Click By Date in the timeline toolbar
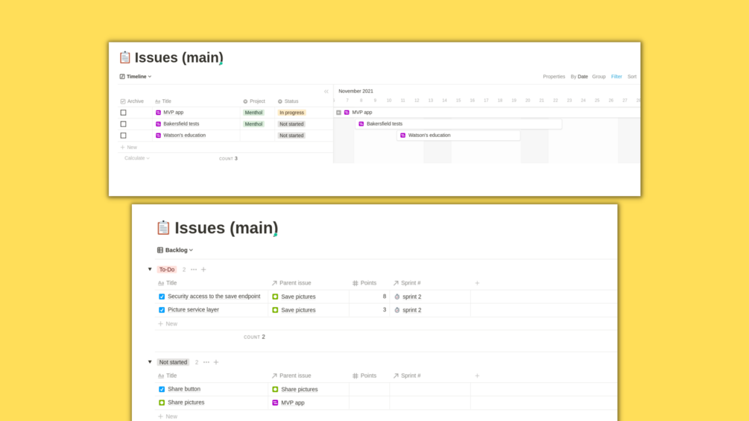749x421 pixels. click(579, 76)
